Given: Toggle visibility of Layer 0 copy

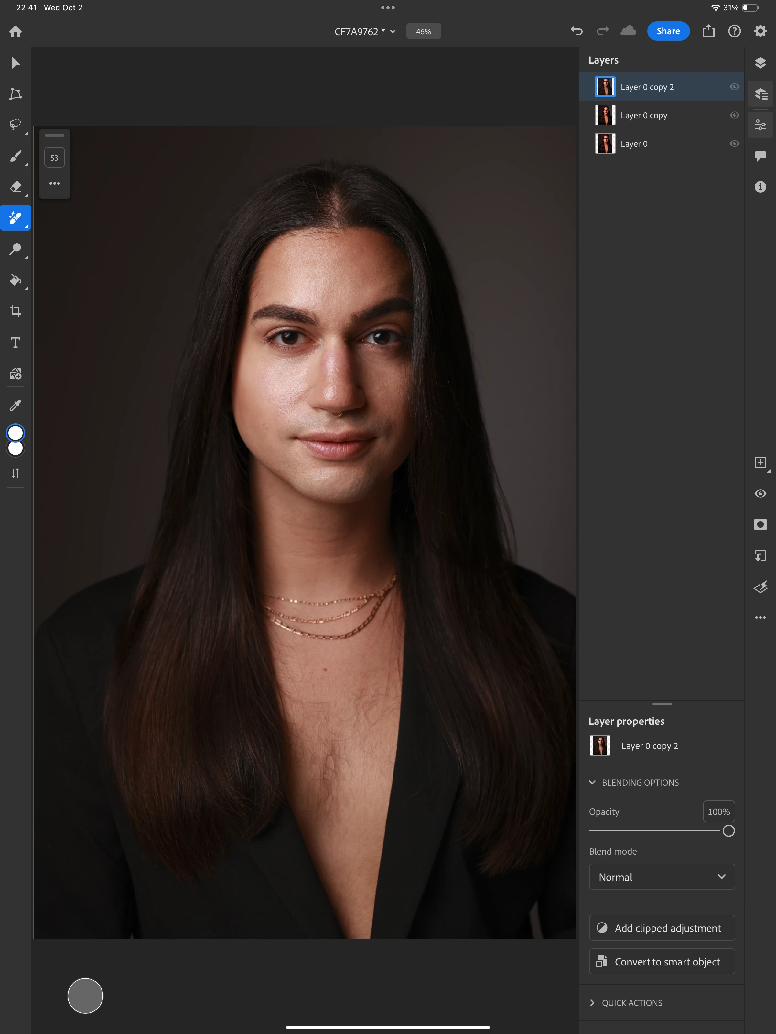Looking at the screenshot, I should point(734,115).
